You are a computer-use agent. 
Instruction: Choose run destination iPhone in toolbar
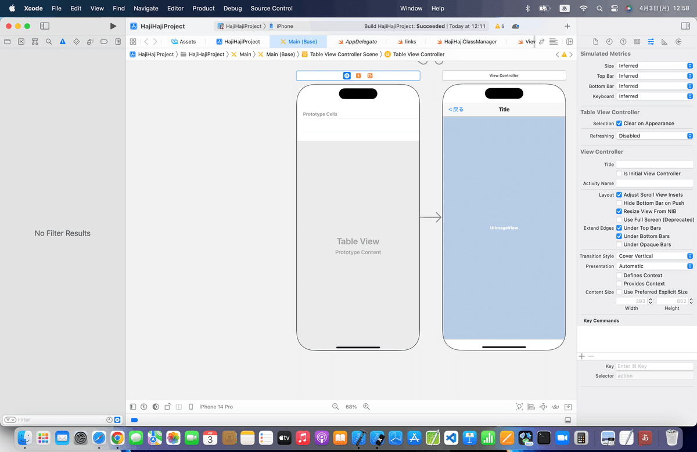(x=281, y=26)
